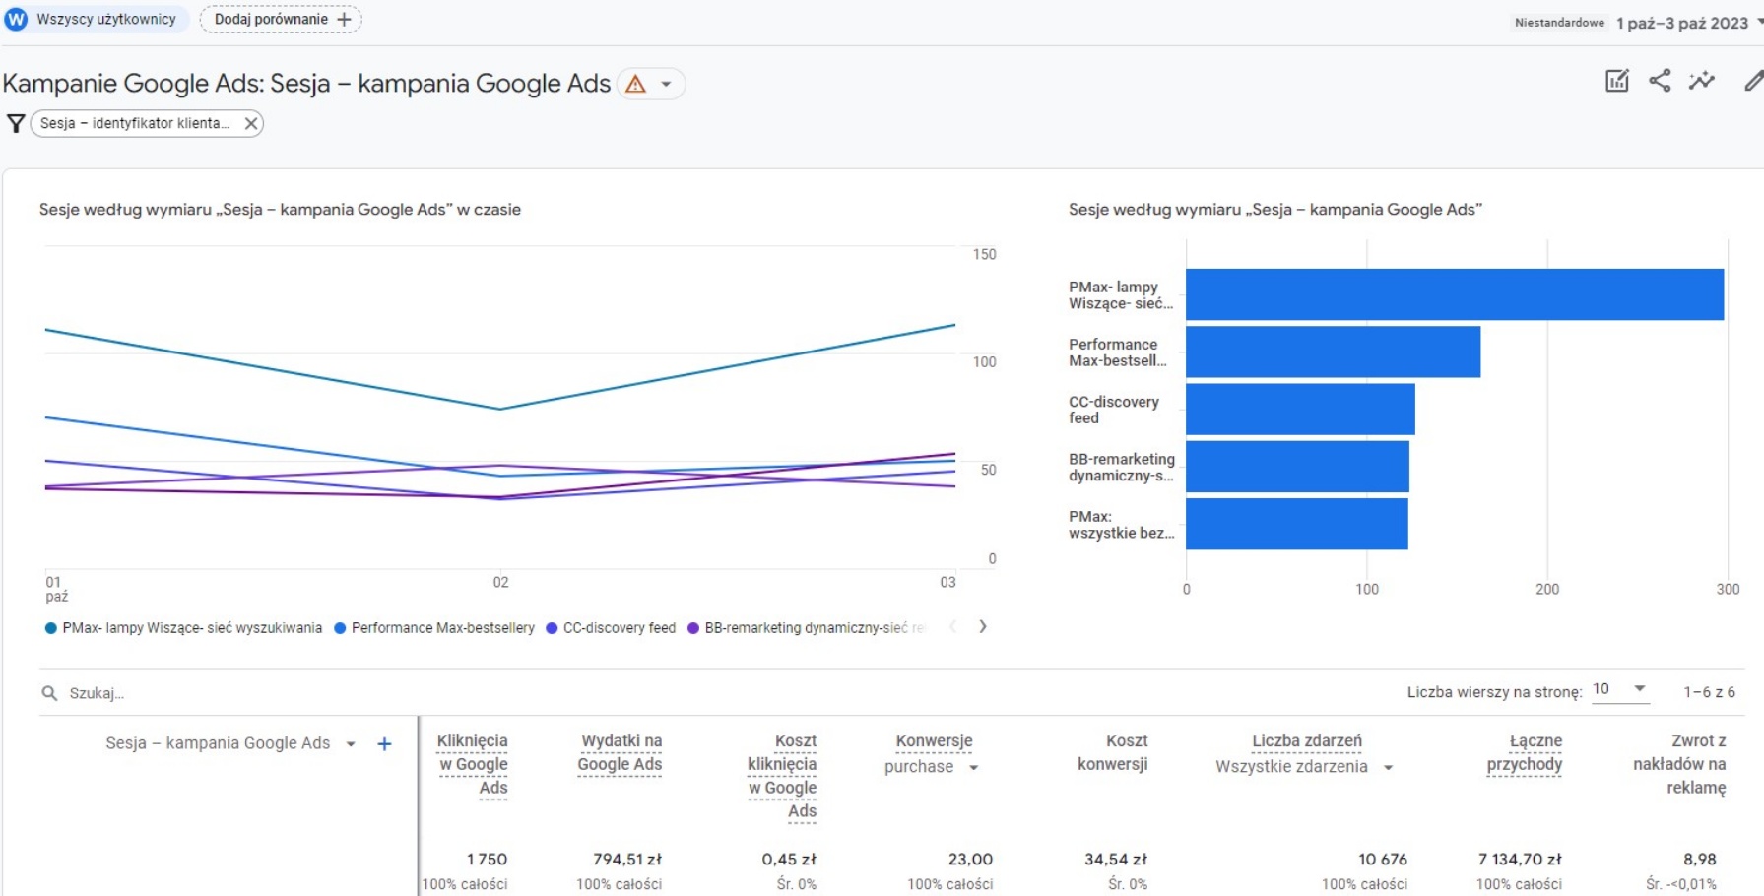Sort by Wydatki na Google Ads column
This screenshot has height=896, width=1764.
620,752
